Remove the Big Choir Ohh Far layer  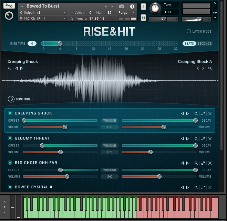coord(210,163)
